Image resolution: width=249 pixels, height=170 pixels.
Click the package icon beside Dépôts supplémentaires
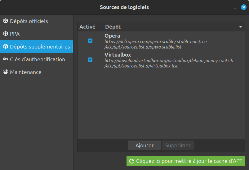(6, 46)
